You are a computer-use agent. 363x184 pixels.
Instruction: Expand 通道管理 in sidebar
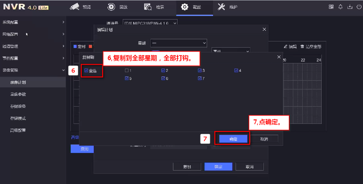(x=33, y=46)
